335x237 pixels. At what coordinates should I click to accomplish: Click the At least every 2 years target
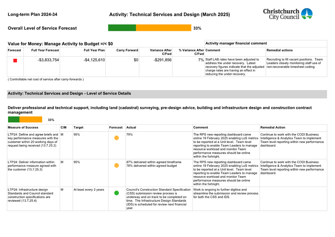click(x=89, y=190)
